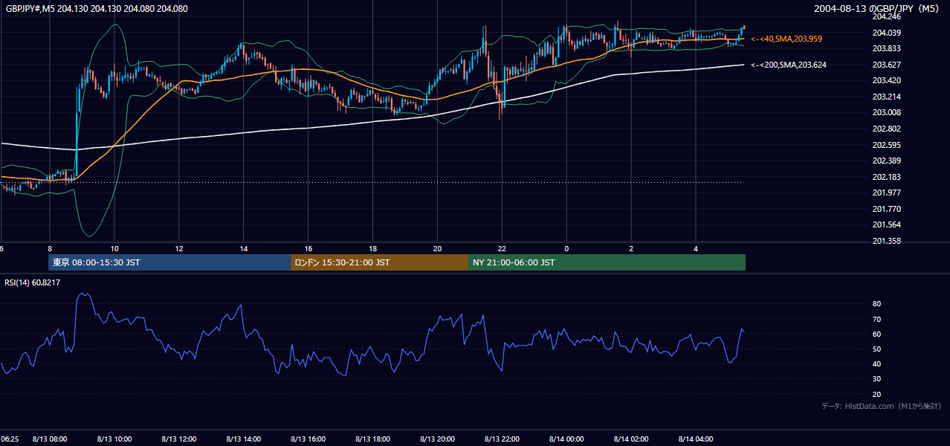
Task: Click the 8/13 14:00 bottom date label
Action: 244,439
